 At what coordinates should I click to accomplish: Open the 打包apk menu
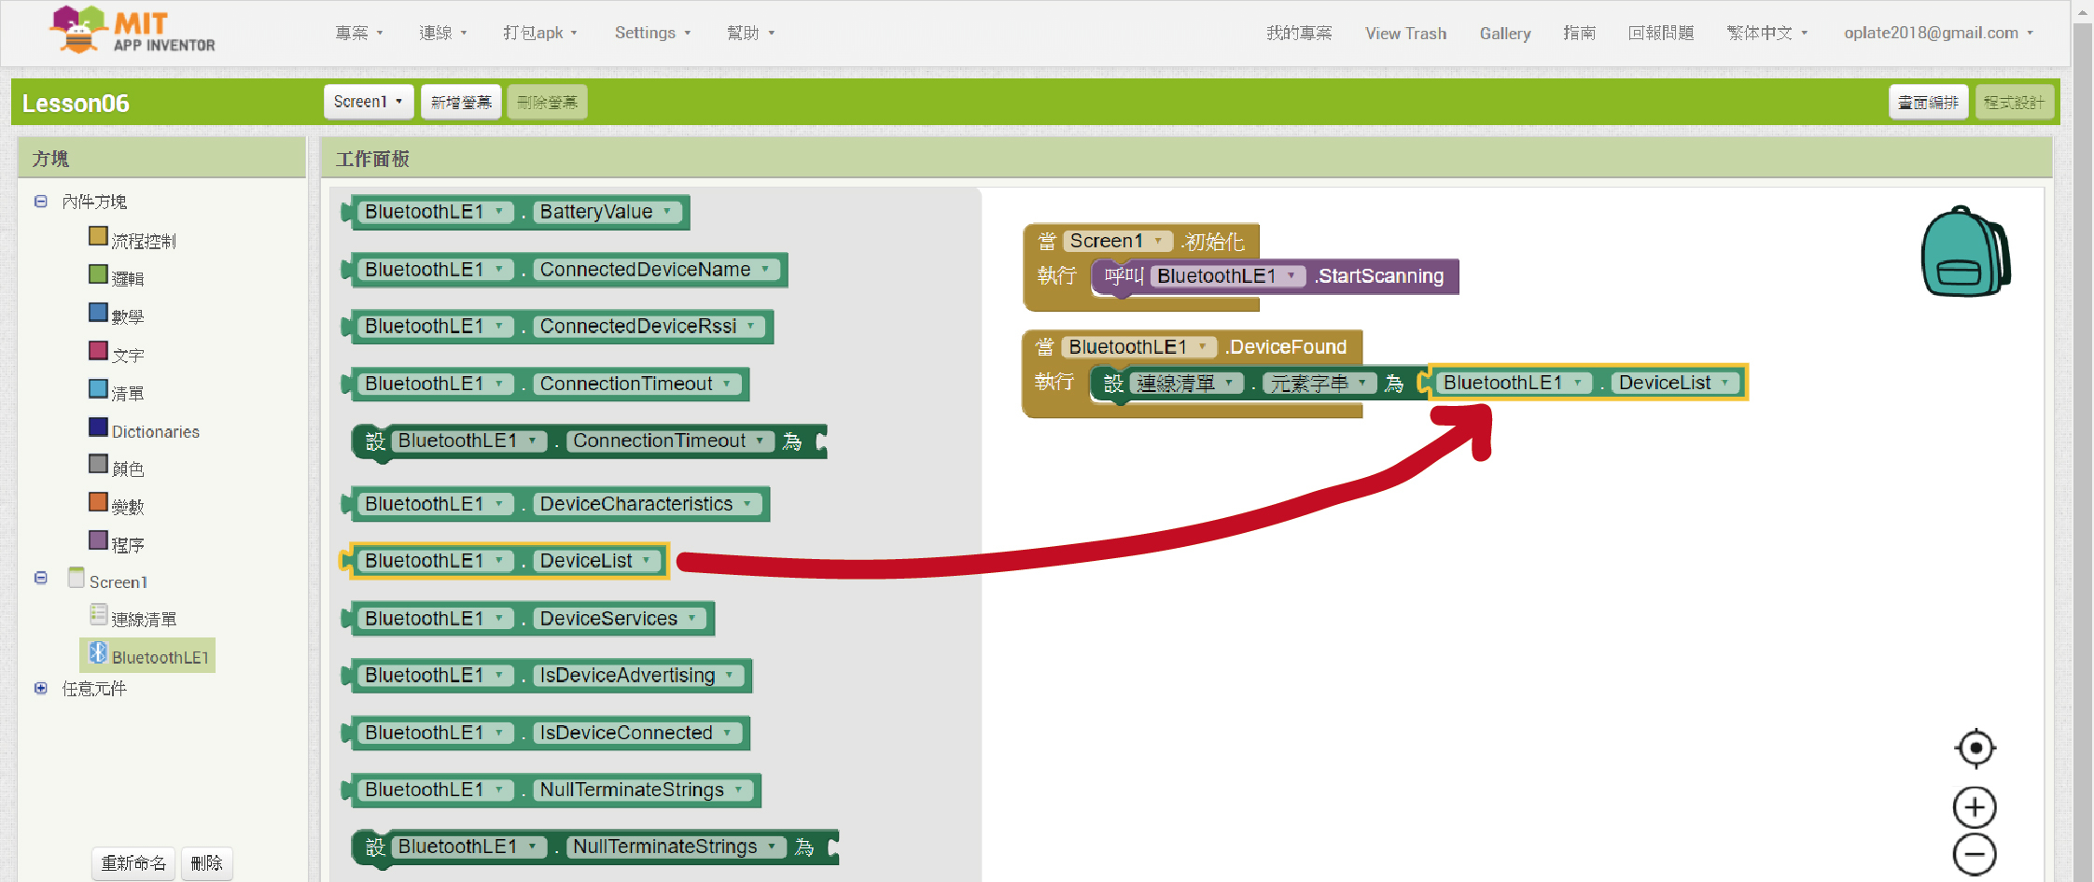click(x=539, y=33)
